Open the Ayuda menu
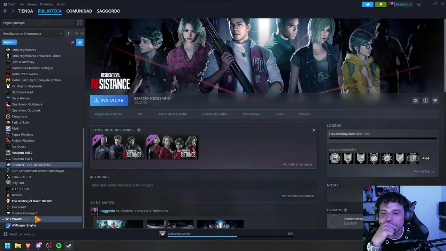Viewport: 446px width, 251px height. [60, 4]
